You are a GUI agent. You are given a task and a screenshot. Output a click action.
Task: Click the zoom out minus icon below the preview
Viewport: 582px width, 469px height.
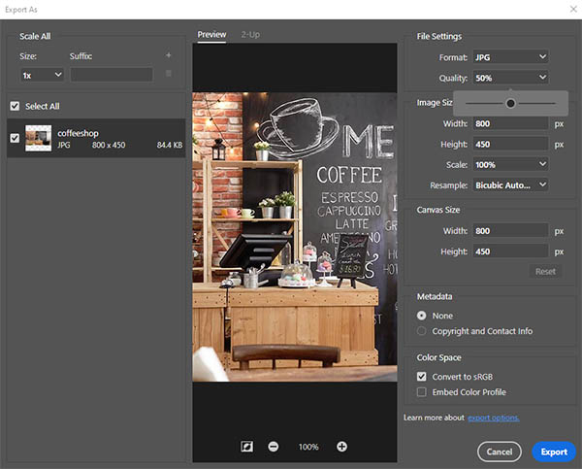coord(274,447)
